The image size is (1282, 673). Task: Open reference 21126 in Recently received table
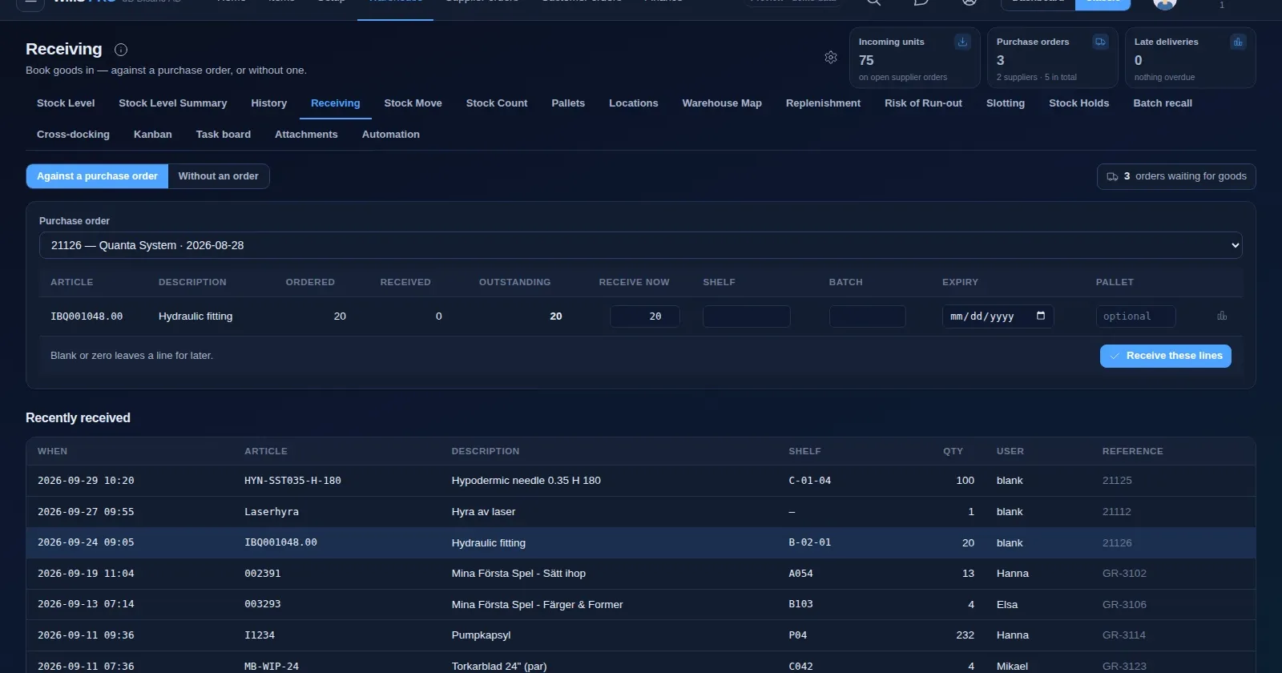(1117, 543)
